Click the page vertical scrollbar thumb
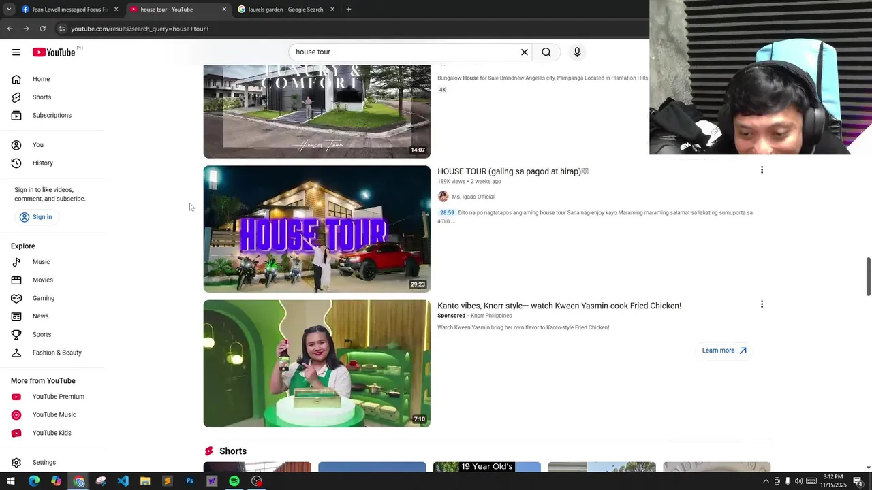This screenshot has height=490, width=872. click(x=868, y=277)
